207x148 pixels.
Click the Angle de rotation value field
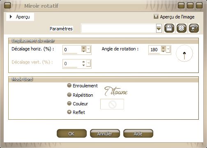(155, 50)
